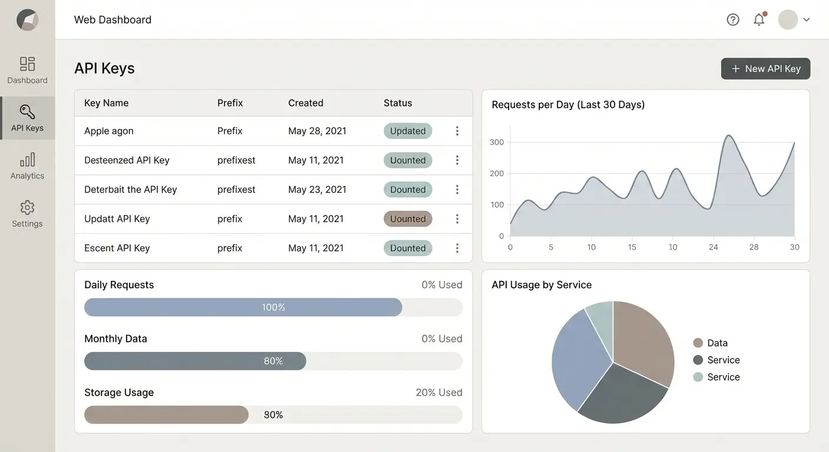
Task: Click the Status column header
Action: (x=398, y=103)
